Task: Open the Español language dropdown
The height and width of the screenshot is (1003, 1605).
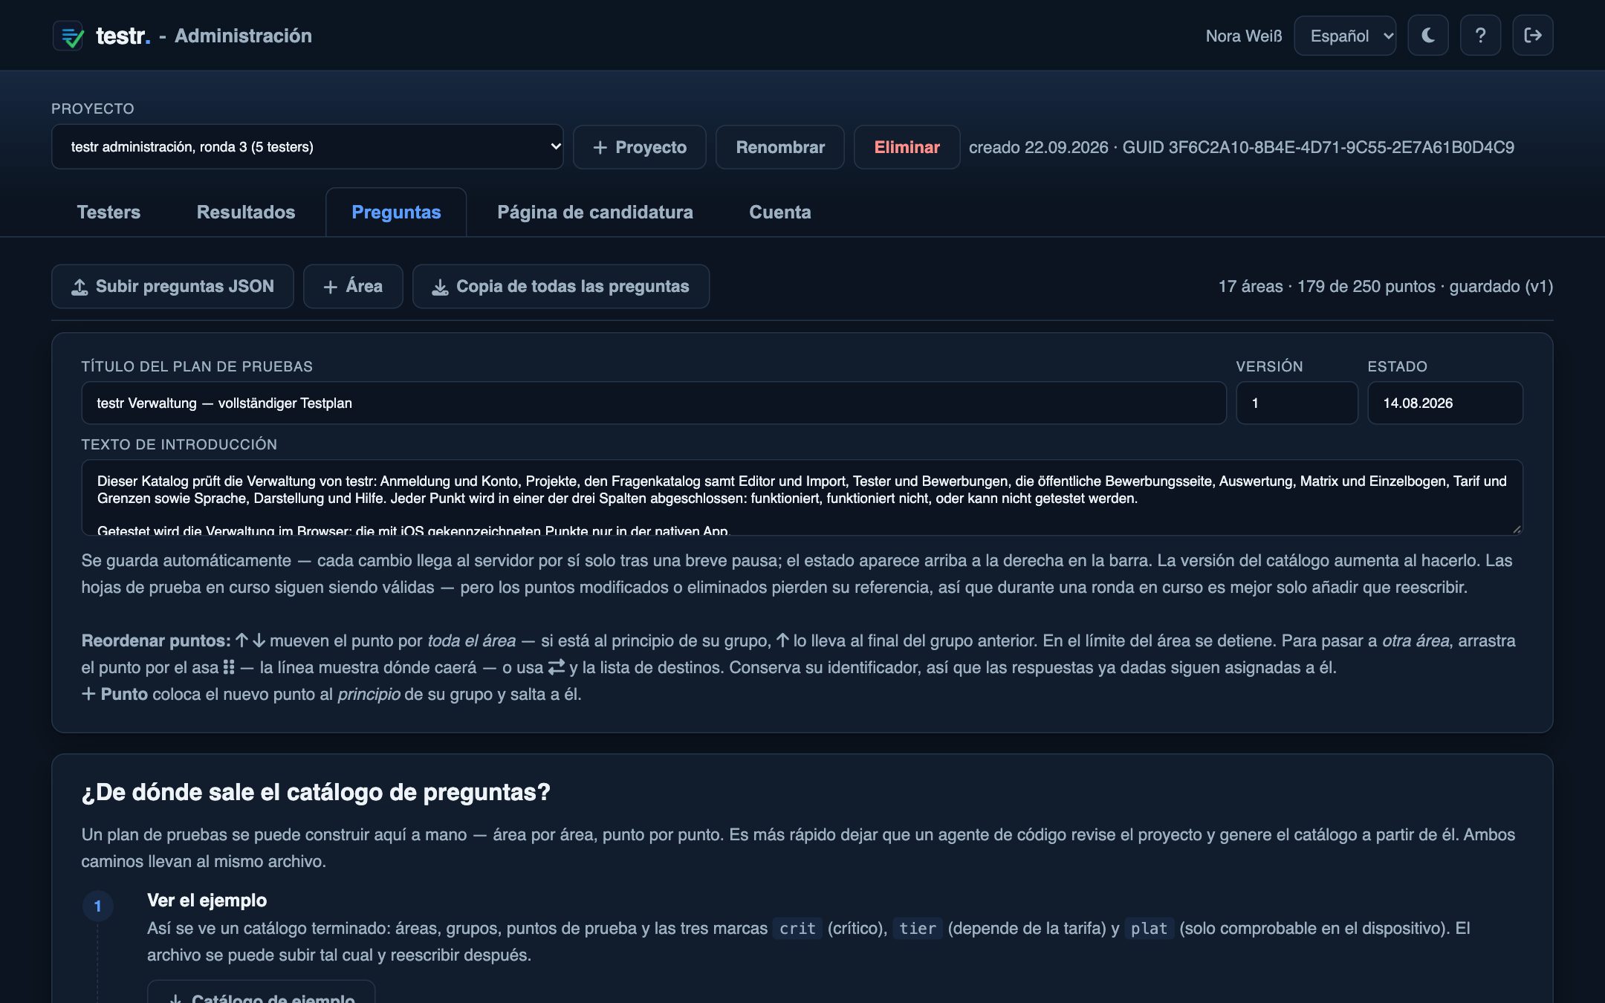Action: (1345, 36)
